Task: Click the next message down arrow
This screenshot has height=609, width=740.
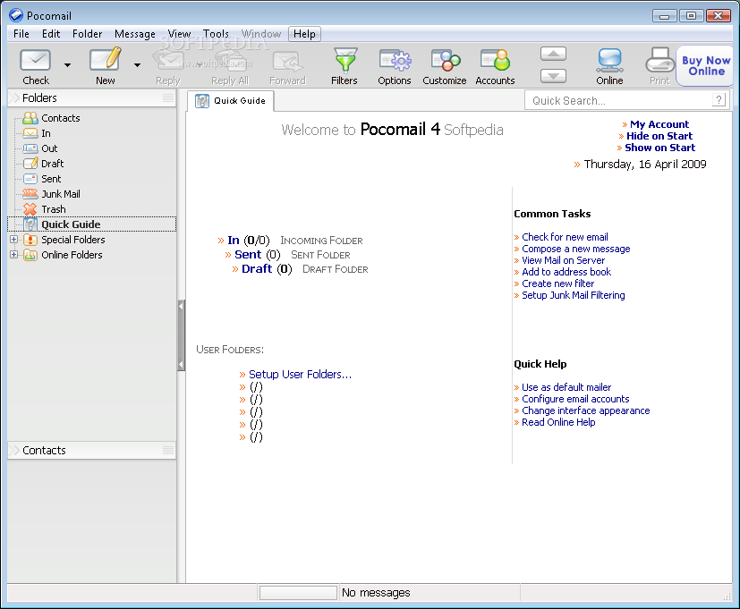Action: pyautogui.click(x=553, y=75)
